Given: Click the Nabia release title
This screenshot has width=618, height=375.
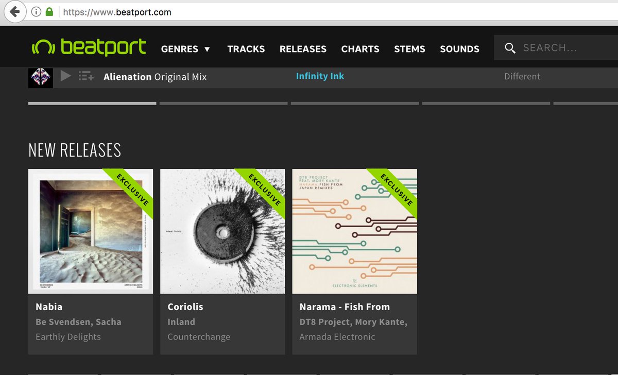Looking at the screenshot, I should coord(49,306).
